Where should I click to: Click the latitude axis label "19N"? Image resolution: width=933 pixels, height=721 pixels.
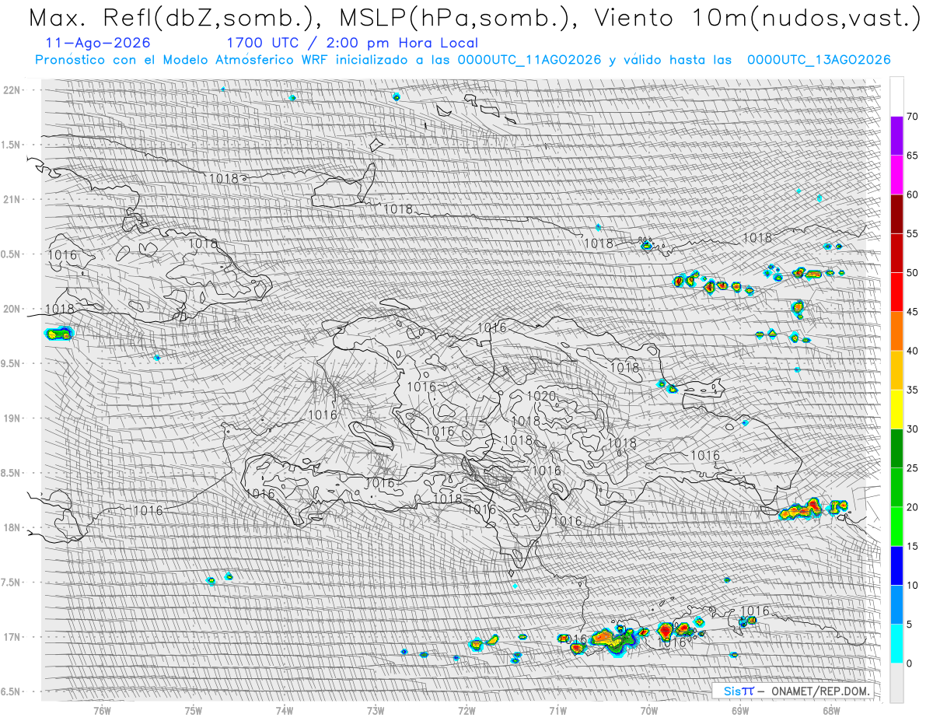(x=12, y=418)
